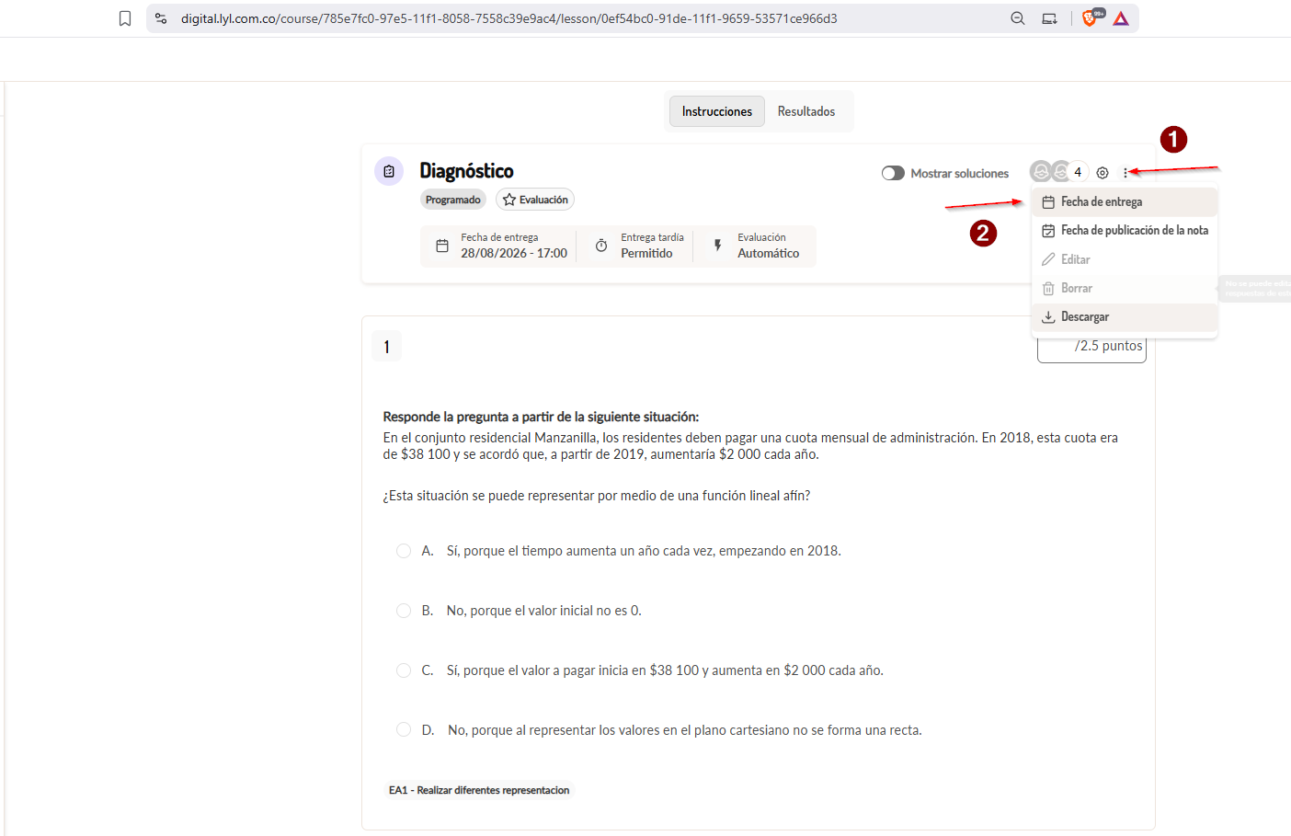
Task: Select answer option A radio button
Action: [404, 551]
